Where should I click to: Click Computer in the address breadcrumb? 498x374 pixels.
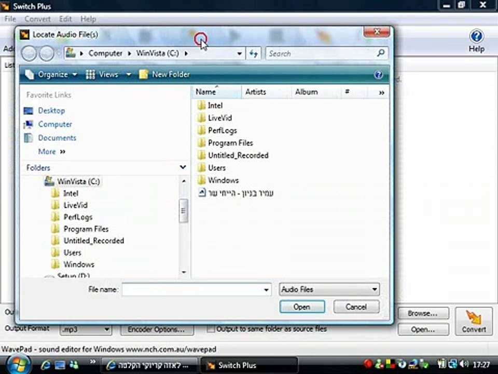(x=105, y=54)
